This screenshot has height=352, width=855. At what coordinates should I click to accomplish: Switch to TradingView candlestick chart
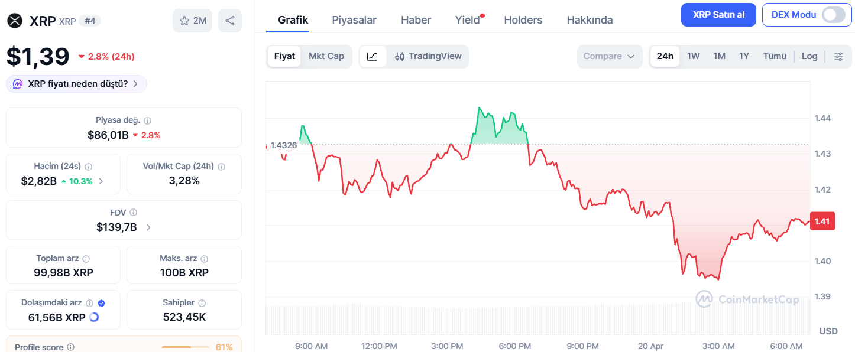point(428,57)
